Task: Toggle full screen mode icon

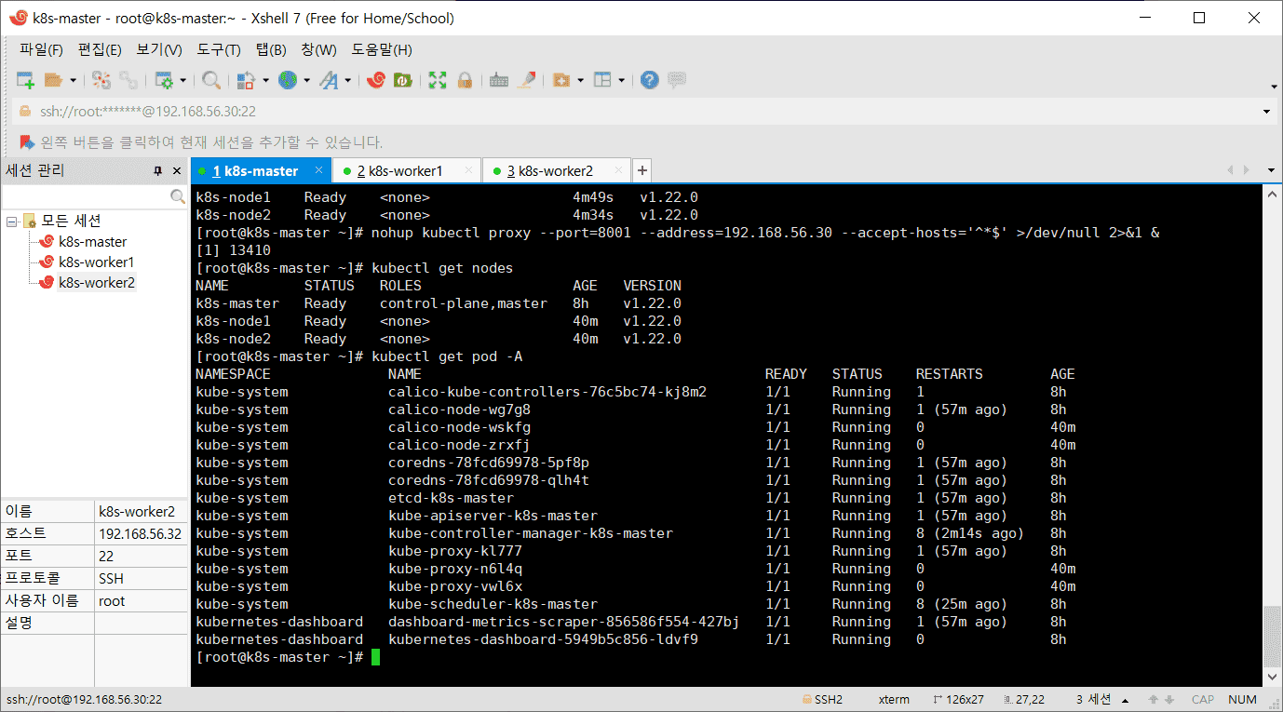Action: 438,80
